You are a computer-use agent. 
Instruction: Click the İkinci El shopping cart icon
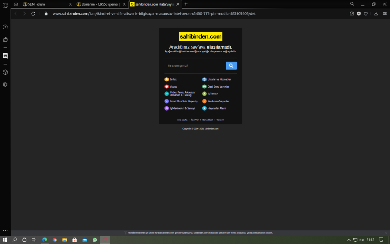tap(166, 101)
